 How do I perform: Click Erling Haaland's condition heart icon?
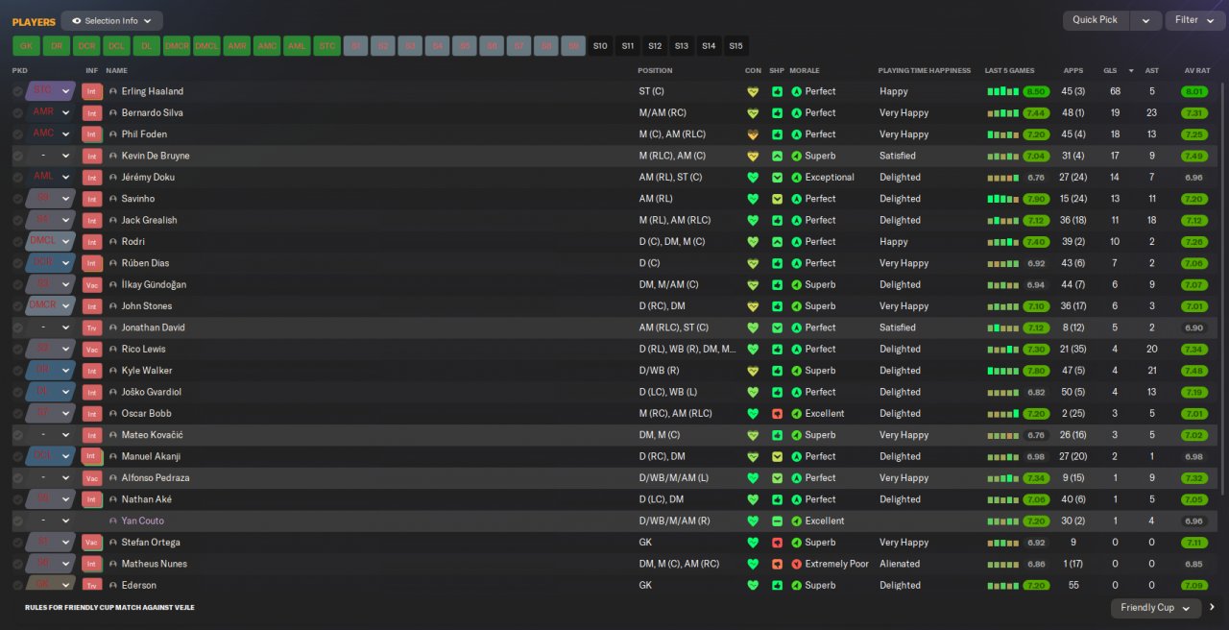[753, 91]
